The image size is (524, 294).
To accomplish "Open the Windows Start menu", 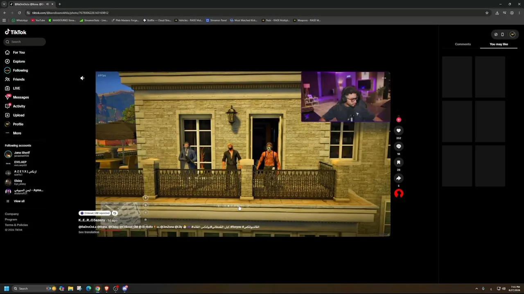I will pos(7,289).
